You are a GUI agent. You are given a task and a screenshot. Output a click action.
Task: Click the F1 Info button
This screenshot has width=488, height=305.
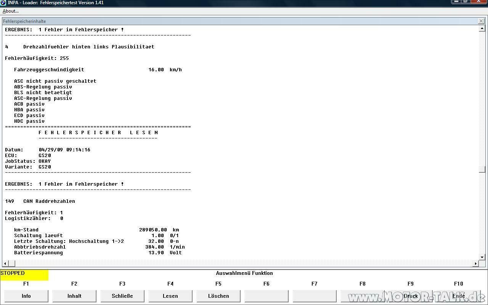click(26, 296)
